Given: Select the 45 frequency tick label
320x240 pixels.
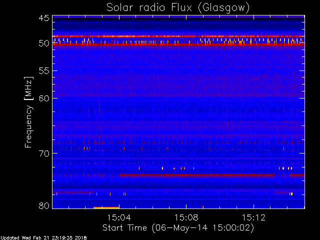Looking at the screenshot, I should pyautogui.click(x=44, y=18).
